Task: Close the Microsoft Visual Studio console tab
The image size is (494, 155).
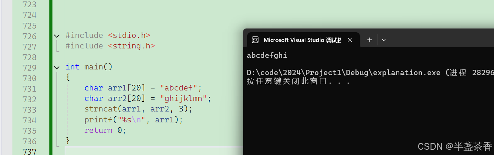Action: click(x=350, y=40)
